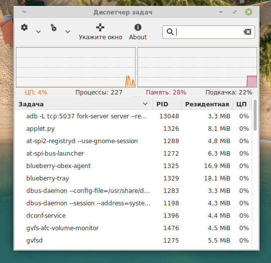Select the adb -L tcp:5037 process row
This screenshot has height=263, width=271.
pos(133,116)
